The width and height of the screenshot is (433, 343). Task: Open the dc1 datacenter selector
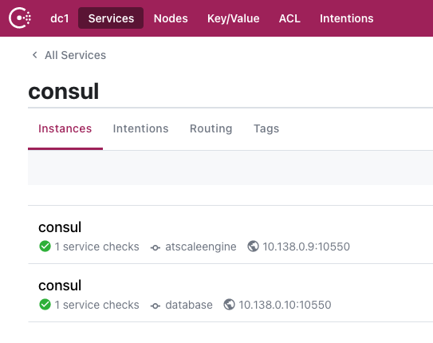click(x=59, y=18)
